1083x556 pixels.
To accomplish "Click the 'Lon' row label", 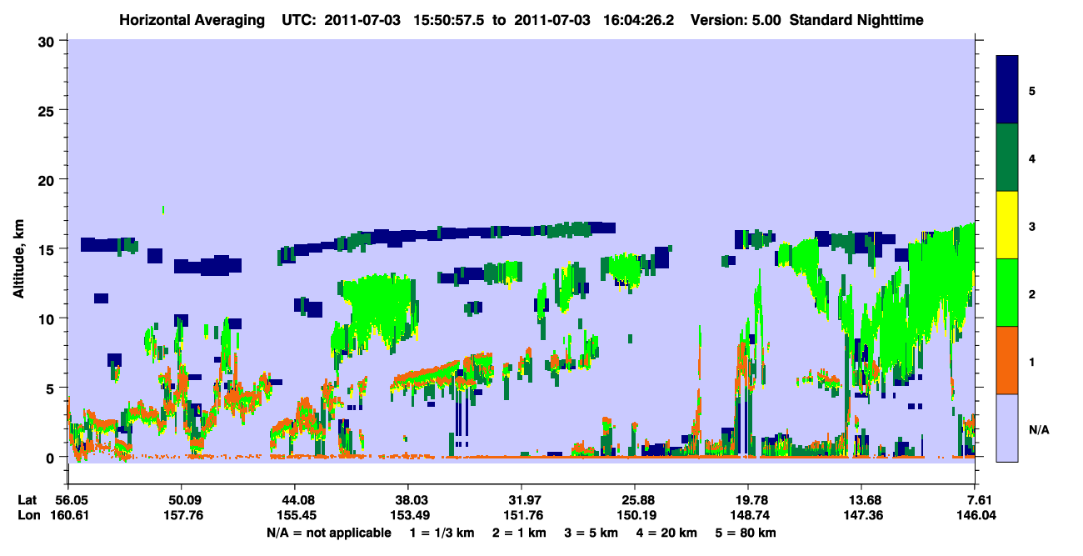I will [27, 515].
